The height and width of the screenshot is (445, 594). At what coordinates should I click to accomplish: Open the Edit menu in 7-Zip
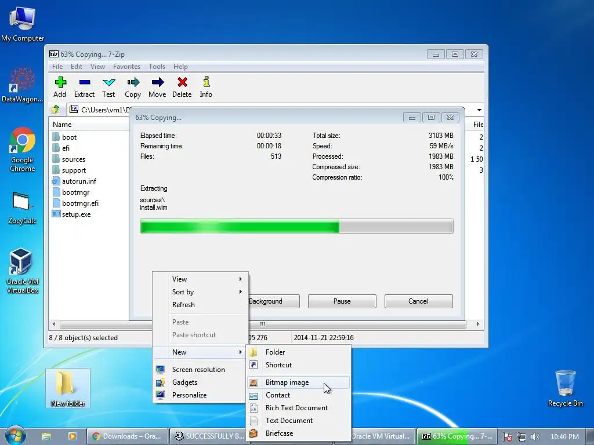click(77, 66)
